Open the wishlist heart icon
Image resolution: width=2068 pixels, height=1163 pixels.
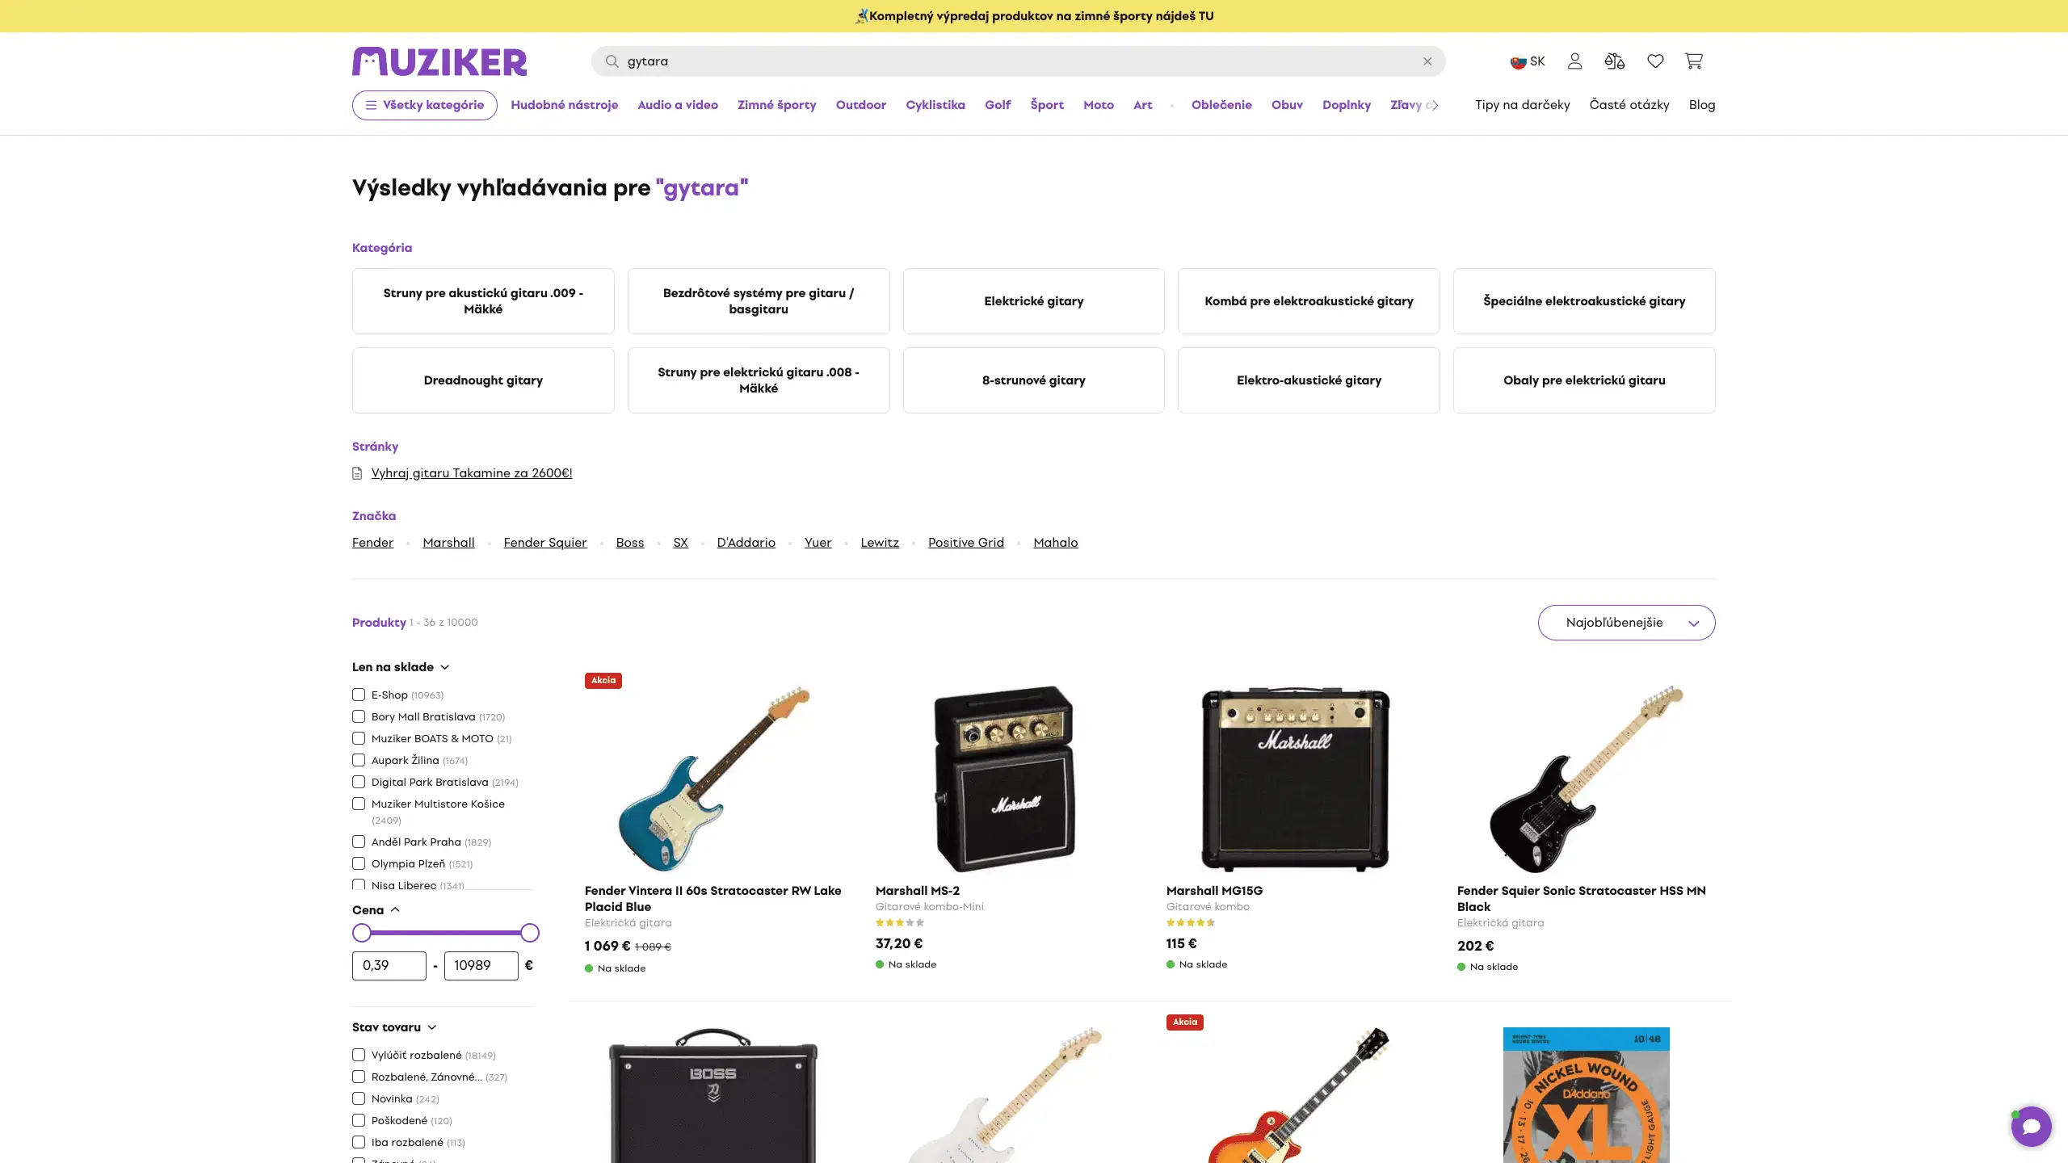click(1655, 61)
